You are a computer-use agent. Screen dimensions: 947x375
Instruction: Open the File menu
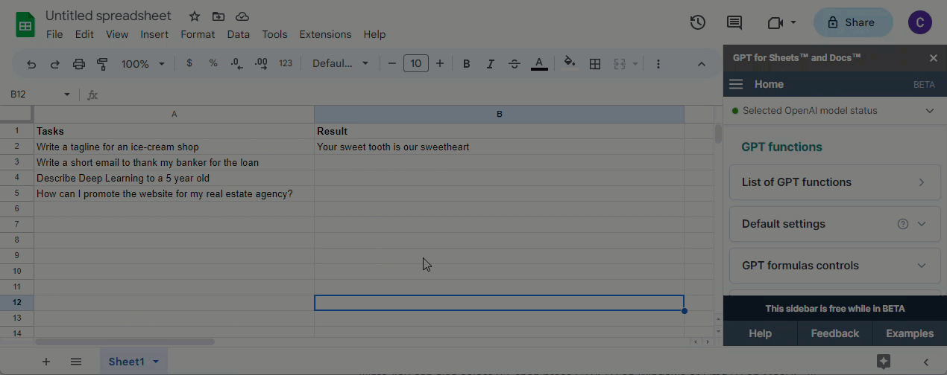(54, 34)
